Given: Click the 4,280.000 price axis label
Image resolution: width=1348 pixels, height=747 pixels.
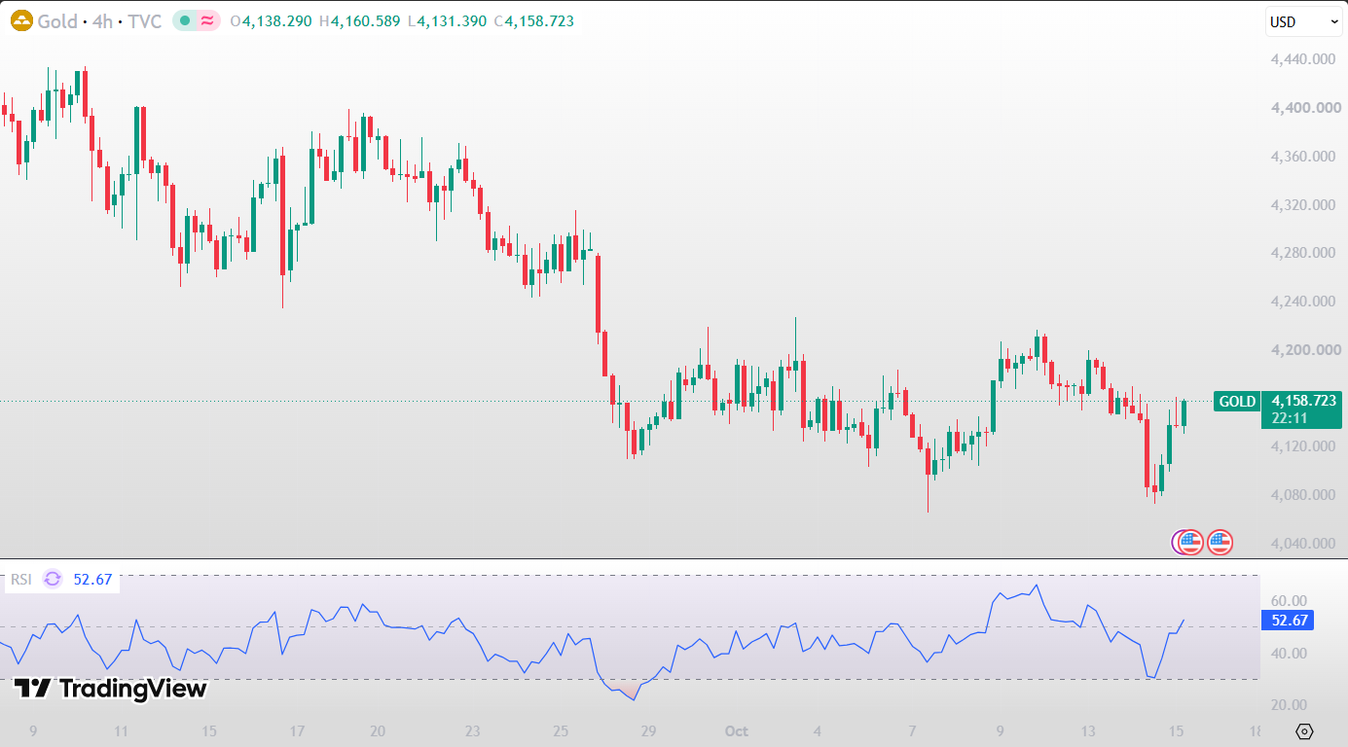Looking at the screenshot, I should click(1302, 253).
